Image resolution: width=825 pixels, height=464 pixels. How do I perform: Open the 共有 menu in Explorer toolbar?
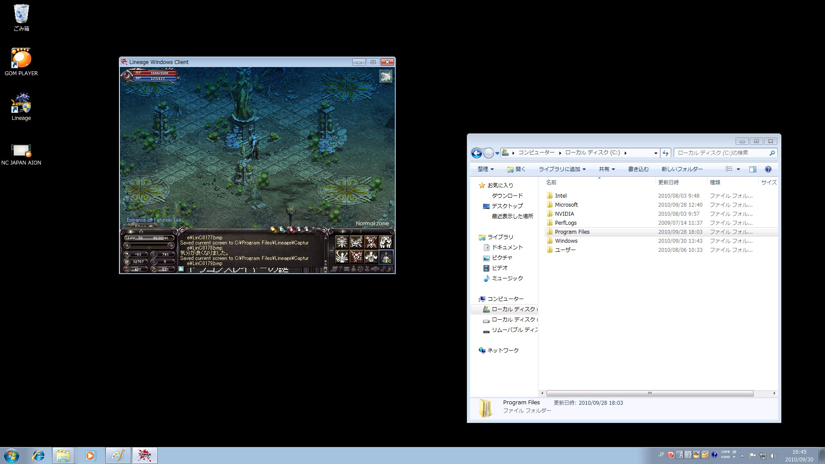[x=606, y=169]
